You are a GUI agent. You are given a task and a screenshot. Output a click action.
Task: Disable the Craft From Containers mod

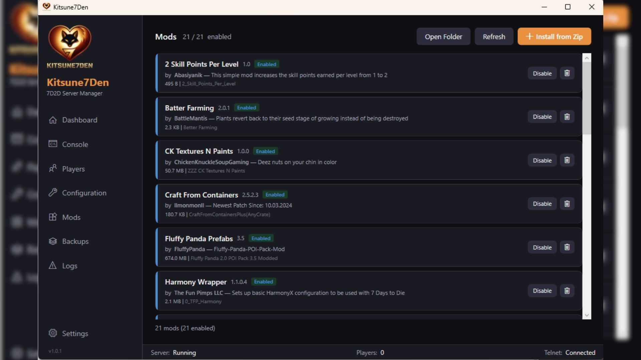[542, 204]
